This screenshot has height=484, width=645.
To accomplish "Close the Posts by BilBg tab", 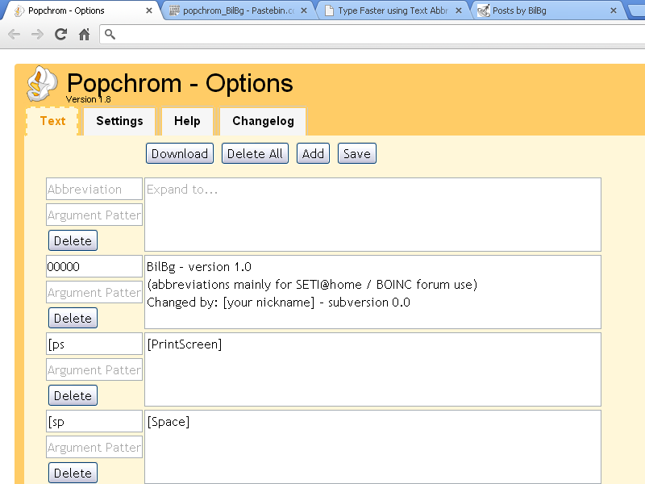I will click(x=614, y=10).
